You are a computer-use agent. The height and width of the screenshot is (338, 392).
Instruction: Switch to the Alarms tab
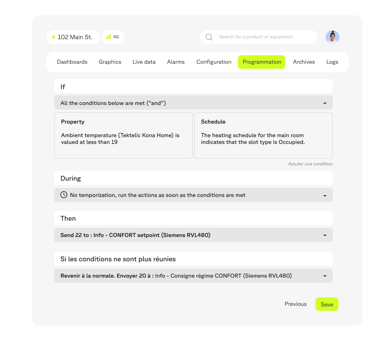(x=176, y=62)
